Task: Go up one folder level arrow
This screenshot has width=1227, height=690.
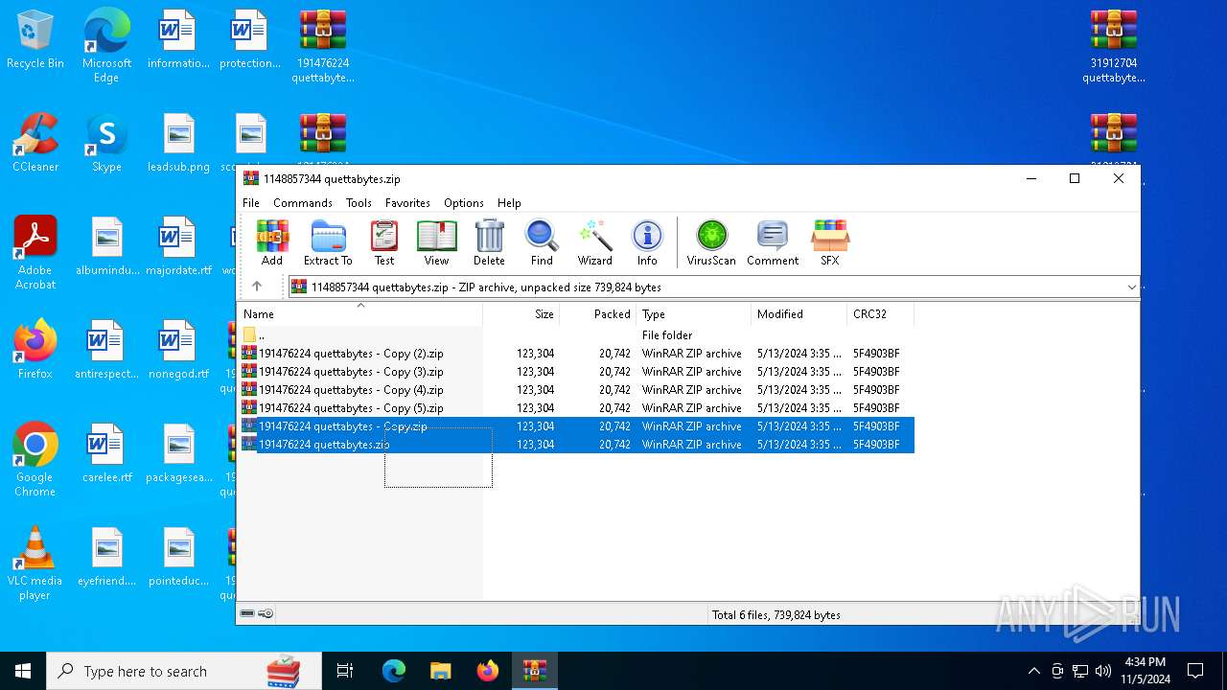Action: tap(257, 287)
